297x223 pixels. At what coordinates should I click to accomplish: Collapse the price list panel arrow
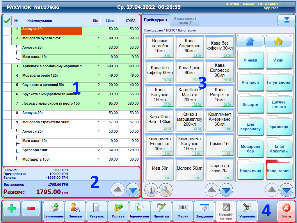click(x=286, y=20)
